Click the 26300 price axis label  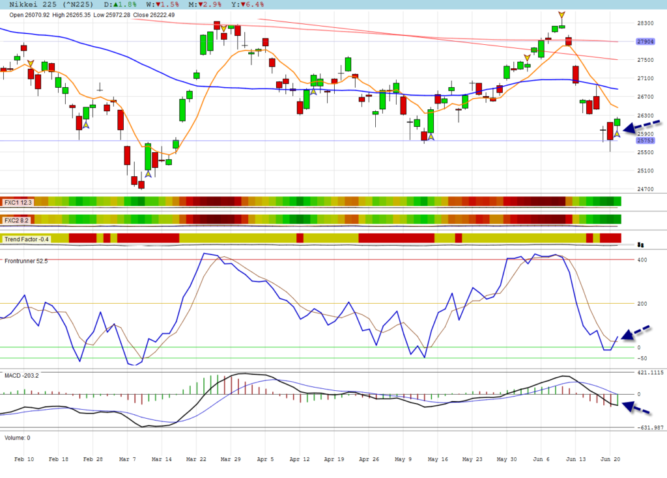click(646, 116)
